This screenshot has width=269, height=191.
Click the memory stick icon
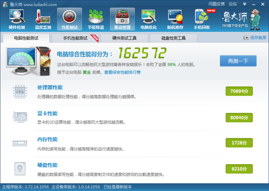(20, 143)
